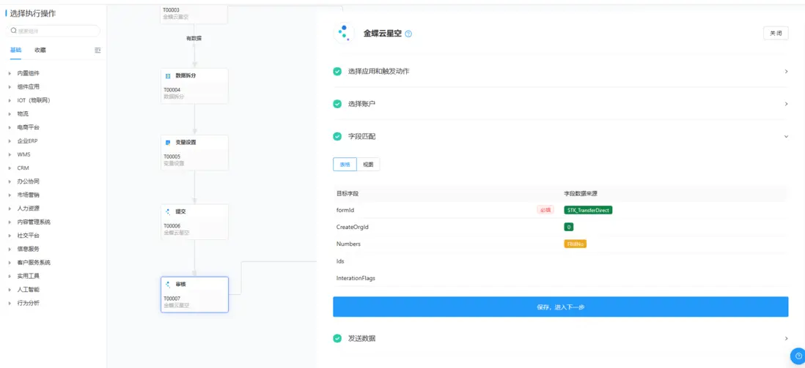Select the T00004 数据拆分 node
This screenshot has width=805, height=368.
[194, 86]
